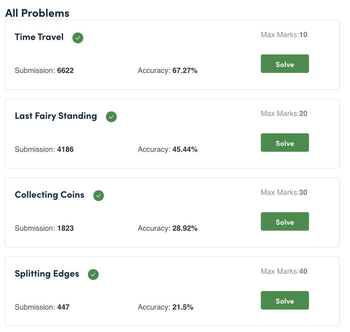Click the Accuracy 67.27% statistic
This screenshot has width=350, height=332.
tap(168, 70)
